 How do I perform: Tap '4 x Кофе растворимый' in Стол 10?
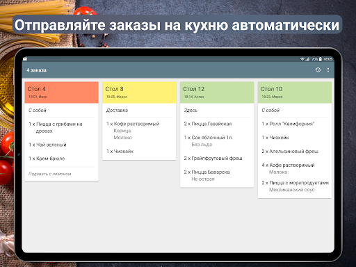[288, 165]
